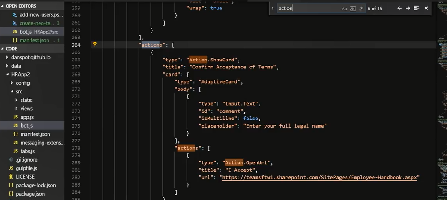
Task: Click PowerShell icon beside add-new-users file
Action: click(x=15, y=15)
